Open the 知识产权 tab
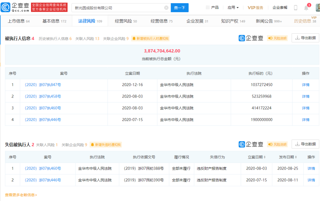Viewport: 320px width, 201px height. click(233, 21)
